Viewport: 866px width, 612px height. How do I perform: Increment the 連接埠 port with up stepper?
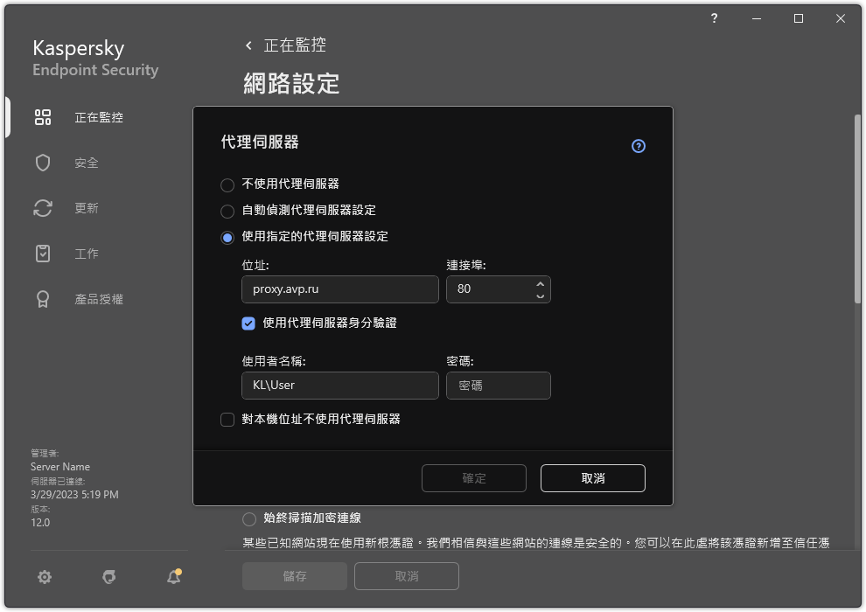(x=540, y=284)
